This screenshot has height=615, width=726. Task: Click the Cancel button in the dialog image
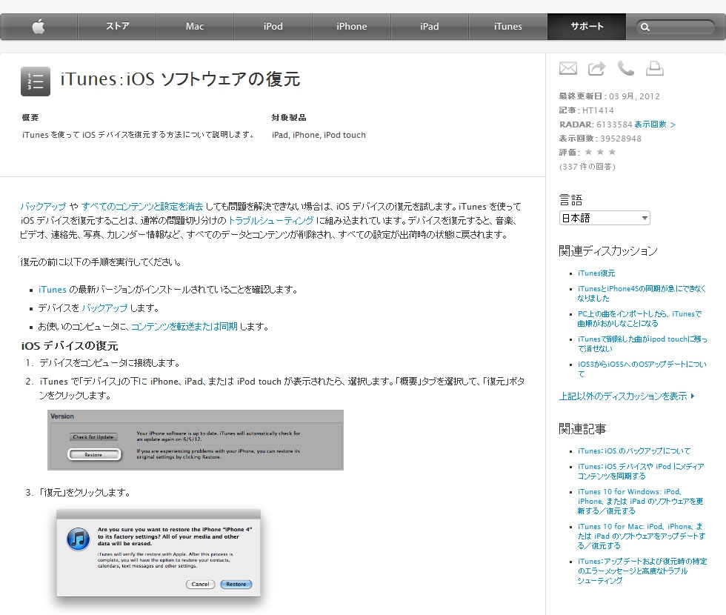(x=200, y=584)
